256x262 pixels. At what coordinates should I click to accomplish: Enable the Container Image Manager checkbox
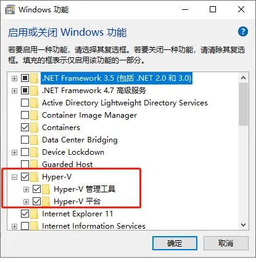25,115
